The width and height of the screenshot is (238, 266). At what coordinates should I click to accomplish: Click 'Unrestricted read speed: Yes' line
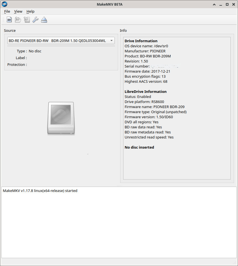pos(149,137)
